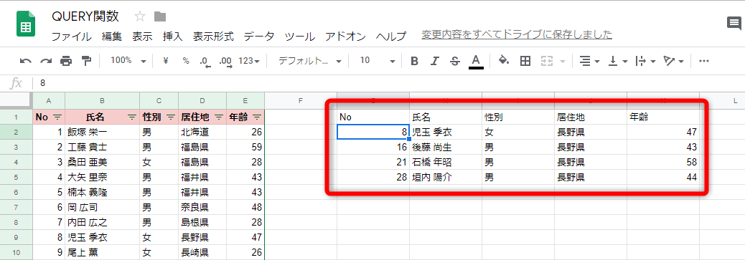The width and height of the screenshot is (745, 260).
Task: Format as currency with ¥ button
Action: tap(165, 61)
